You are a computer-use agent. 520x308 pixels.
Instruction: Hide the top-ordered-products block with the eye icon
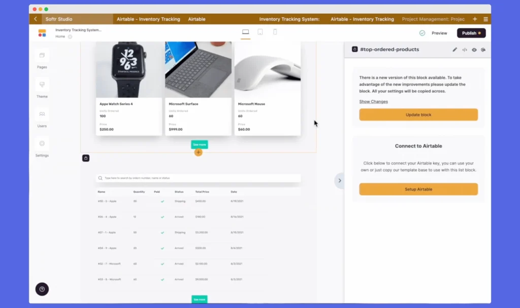click(474, 50)
